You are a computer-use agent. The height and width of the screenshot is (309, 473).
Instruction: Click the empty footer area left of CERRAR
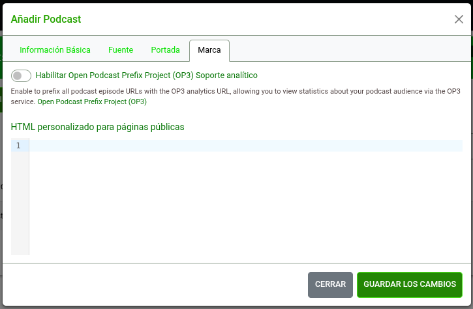[x=157, y=284]
